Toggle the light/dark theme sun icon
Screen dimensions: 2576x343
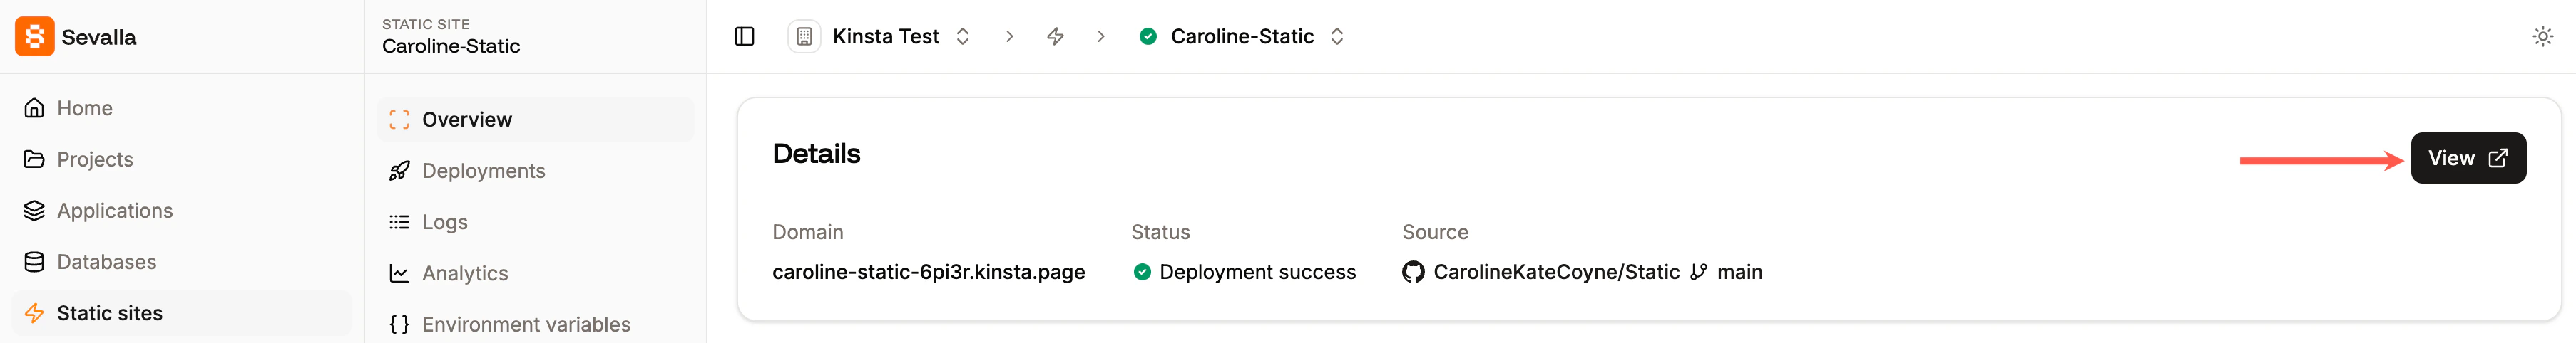point(2542,37)
